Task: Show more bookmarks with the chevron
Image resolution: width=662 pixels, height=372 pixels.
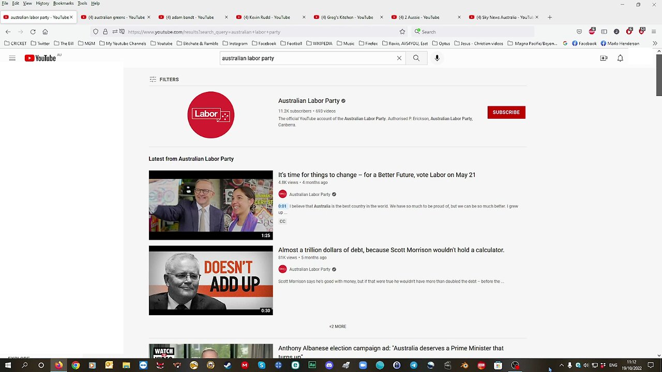Action: (x=655, y=43)
